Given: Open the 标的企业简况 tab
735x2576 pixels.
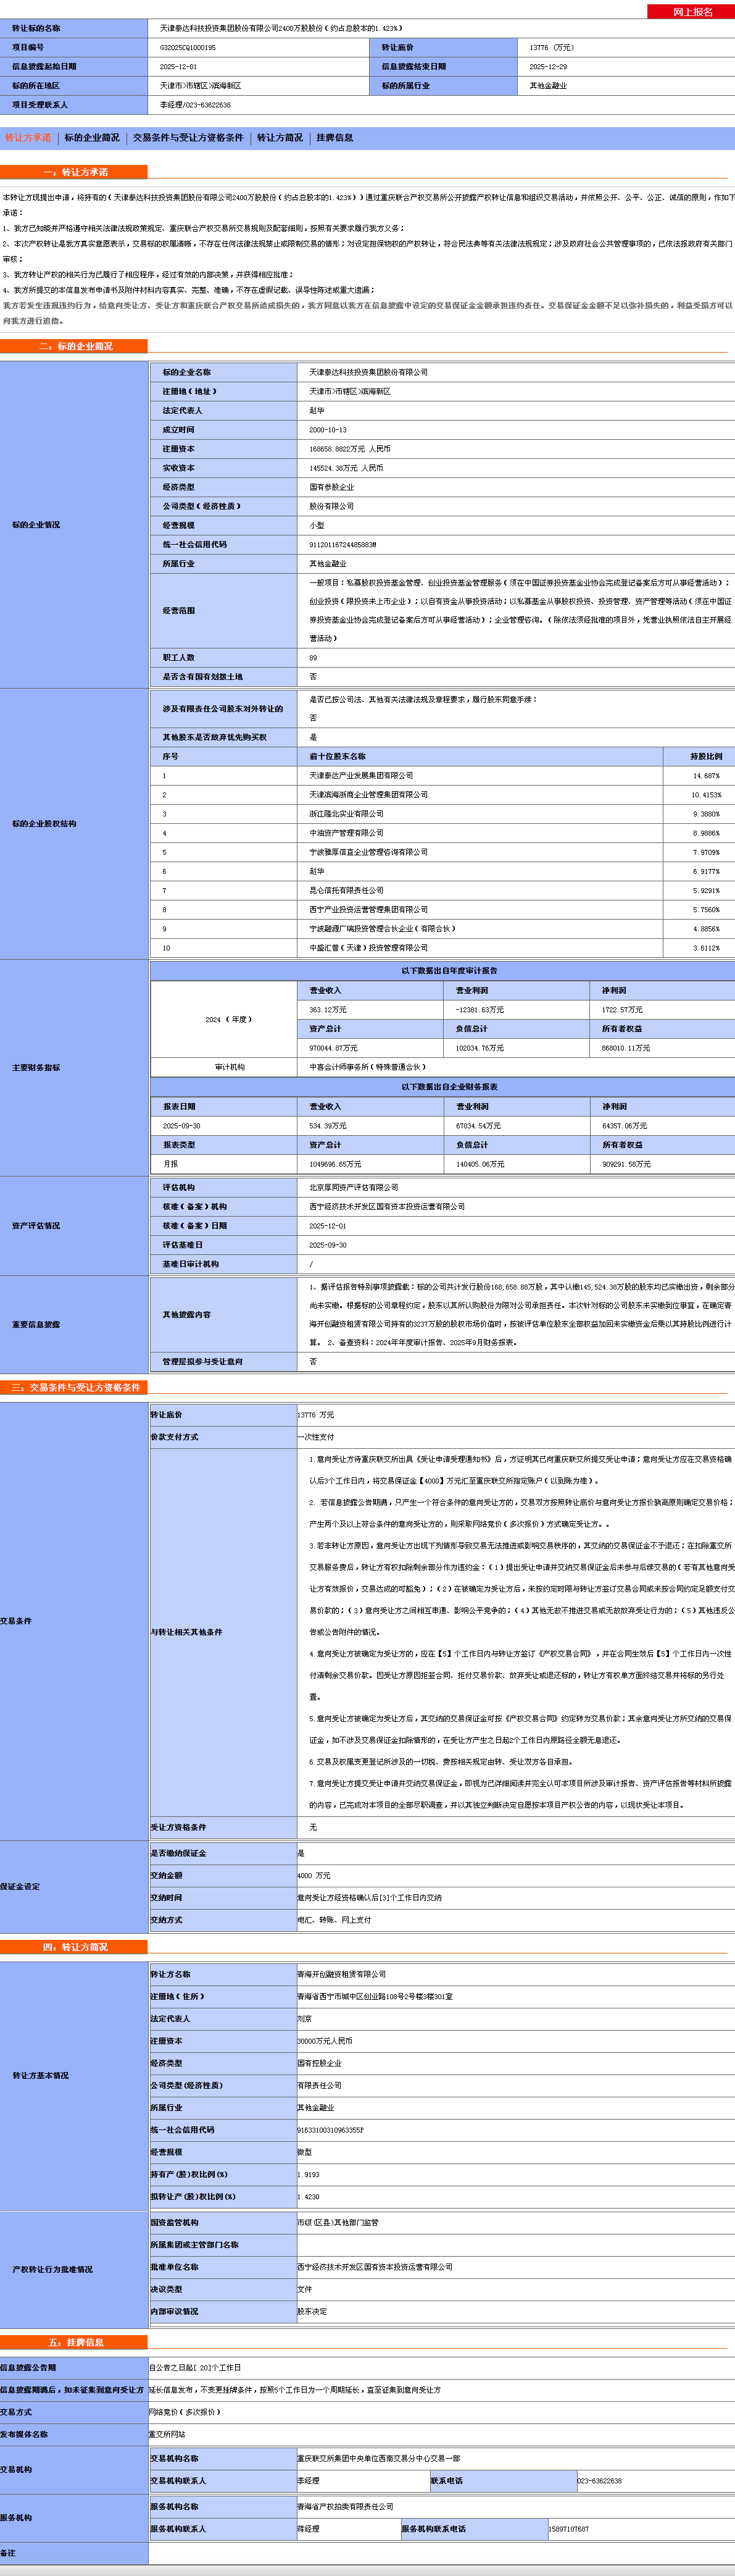Looking at the screenshot, I should pyautogui.click(x=92, y=138).
